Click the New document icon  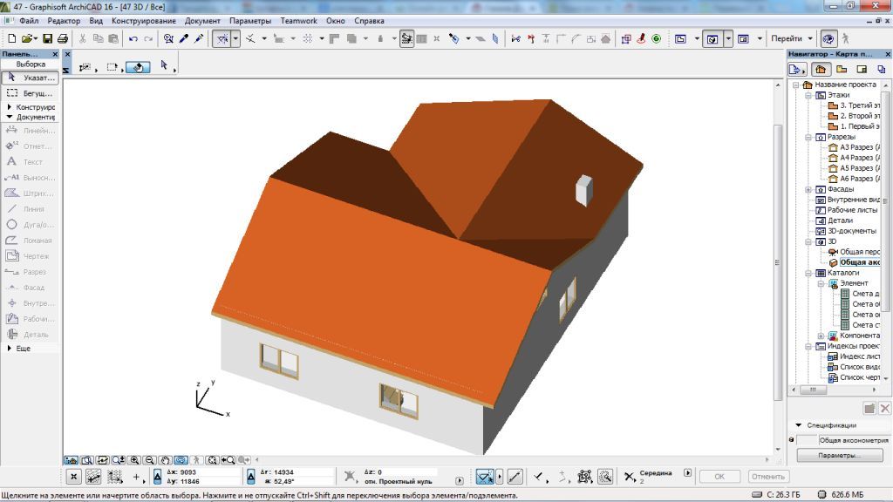(x=11, y=38)
